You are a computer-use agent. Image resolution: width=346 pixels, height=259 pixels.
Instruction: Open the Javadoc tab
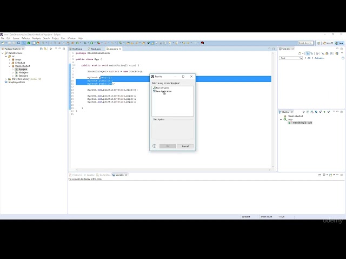pyautogui.click(x=89, y=175)
